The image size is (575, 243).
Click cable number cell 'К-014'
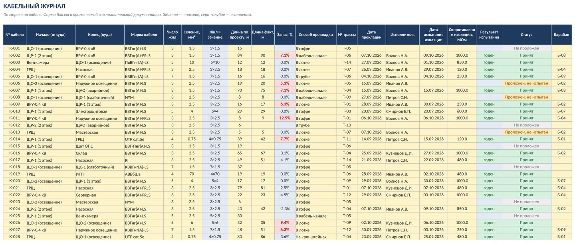pos(14,139)
